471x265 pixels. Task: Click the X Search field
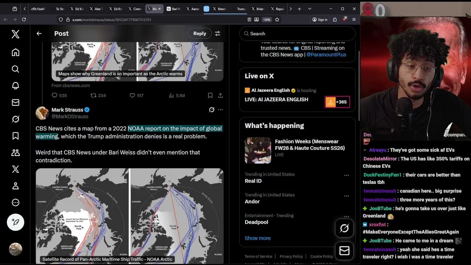pos(297,33)
